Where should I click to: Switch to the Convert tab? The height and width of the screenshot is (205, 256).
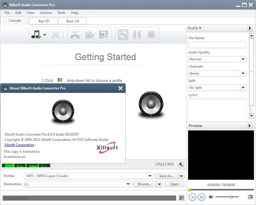tap(15, 21)
